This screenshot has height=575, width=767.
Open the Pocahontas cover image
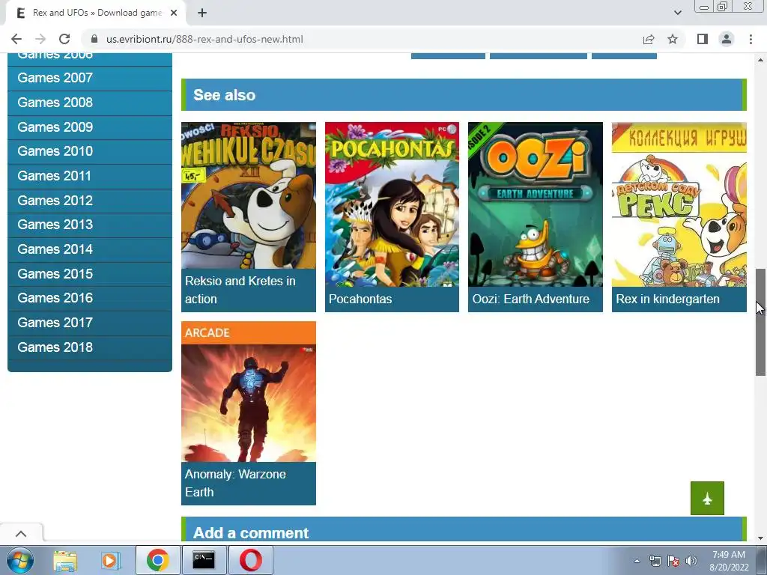point(392,204)
